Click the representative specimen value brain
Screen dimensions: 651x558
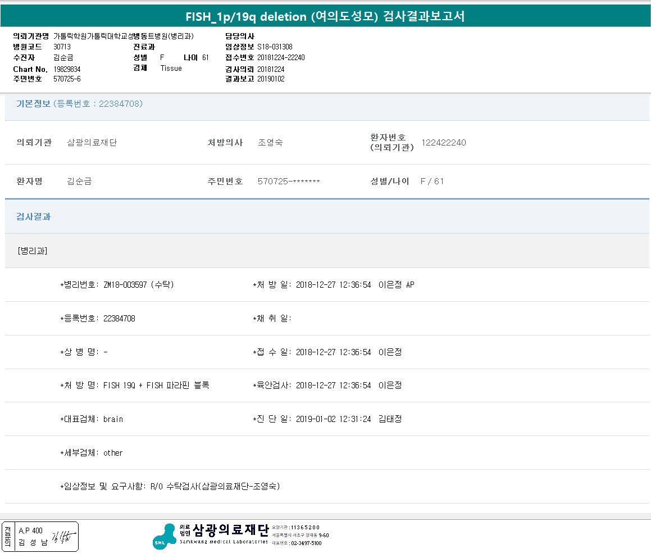pos(113,419)
